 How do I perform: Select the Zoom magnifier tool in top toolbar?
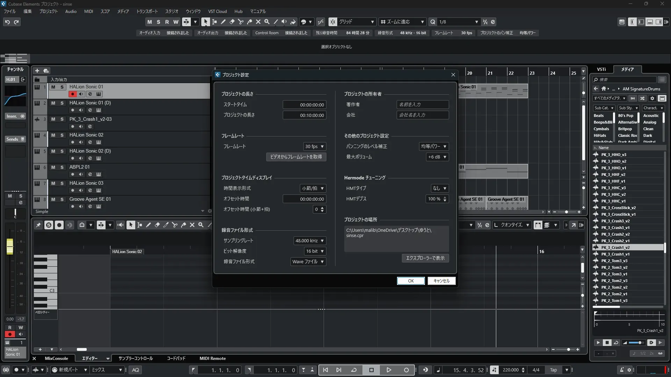pos(267,22)
